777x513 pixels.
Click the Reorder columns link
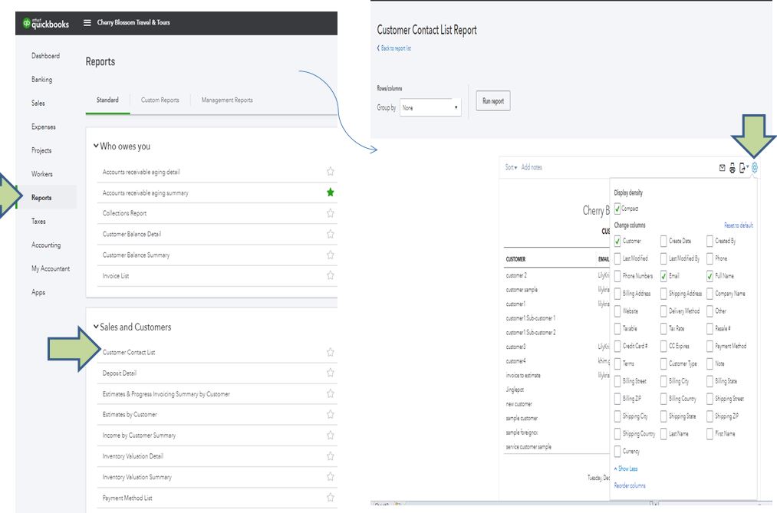(630, 485)
